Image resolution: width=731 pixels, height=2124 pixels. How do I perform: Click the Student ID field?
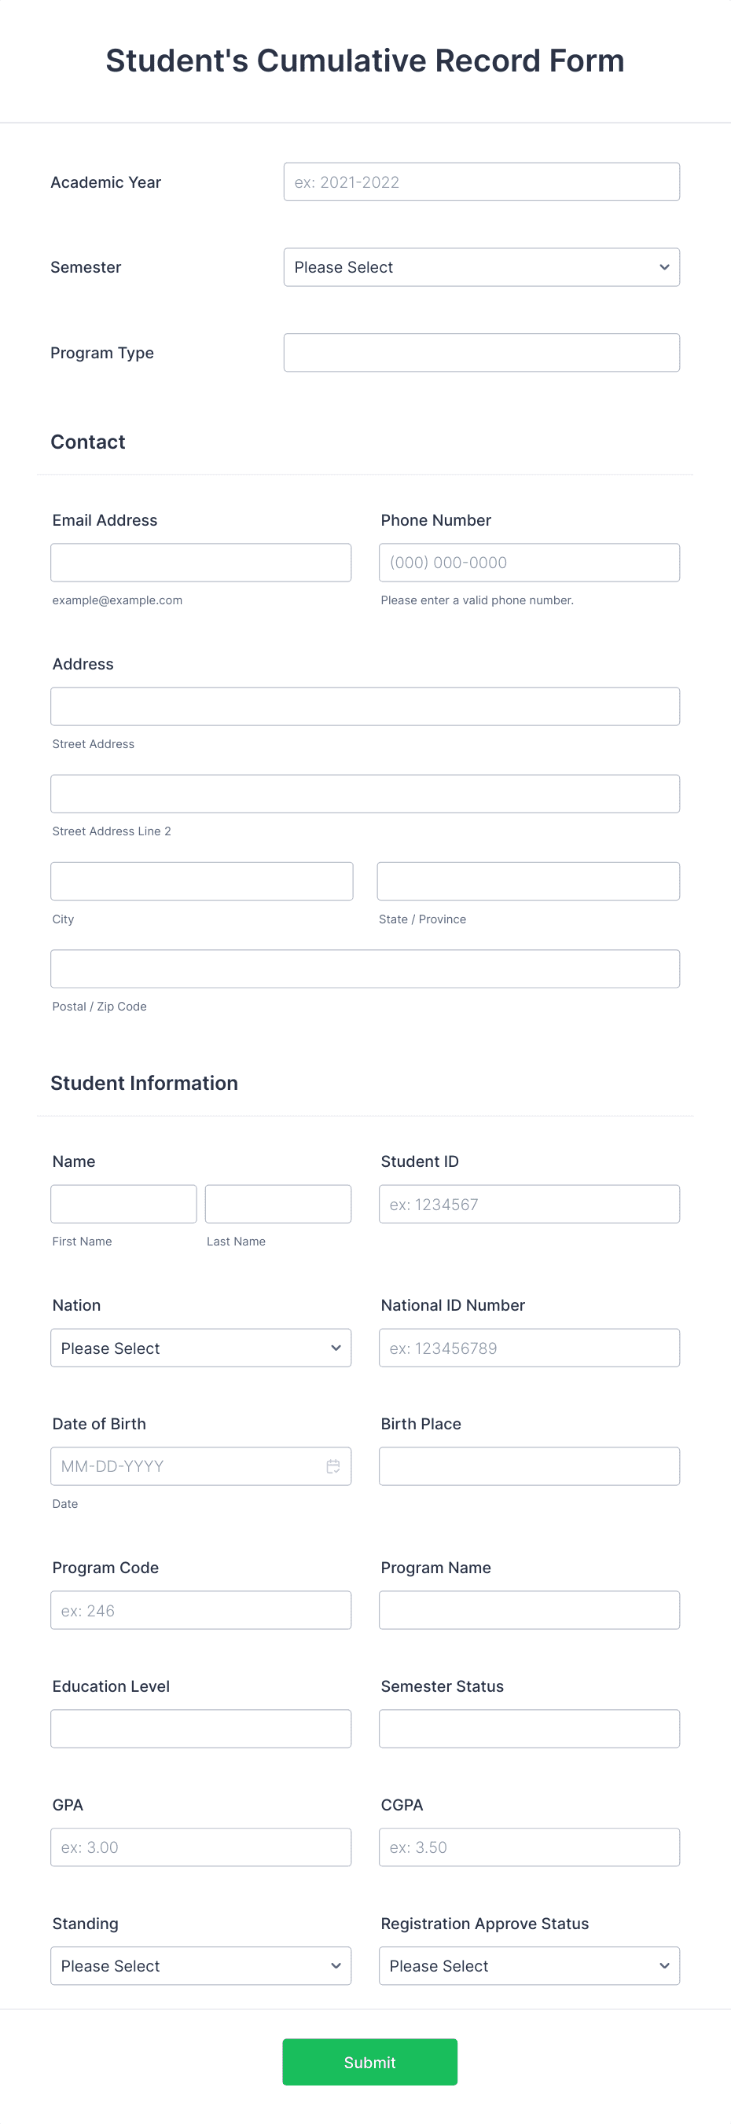pyautogui.click(x=529, y=1203)
